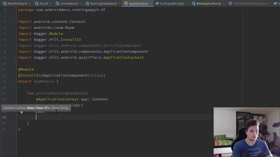Click ApplicationComponent::class inside @InstallIn
This screenshot has width=280, height=157.
[73, 75]
